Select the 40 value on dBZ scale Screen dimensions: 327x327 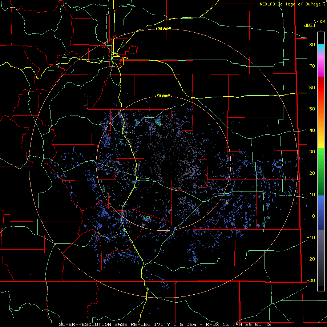coord(312,130)
